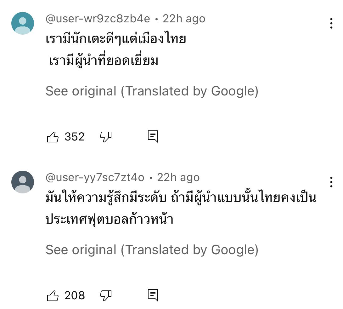This screenshot has width=343, height=309.
Task: Open the @user-yy7sc7zt4o username link
Action: click(x=95, y=177)
